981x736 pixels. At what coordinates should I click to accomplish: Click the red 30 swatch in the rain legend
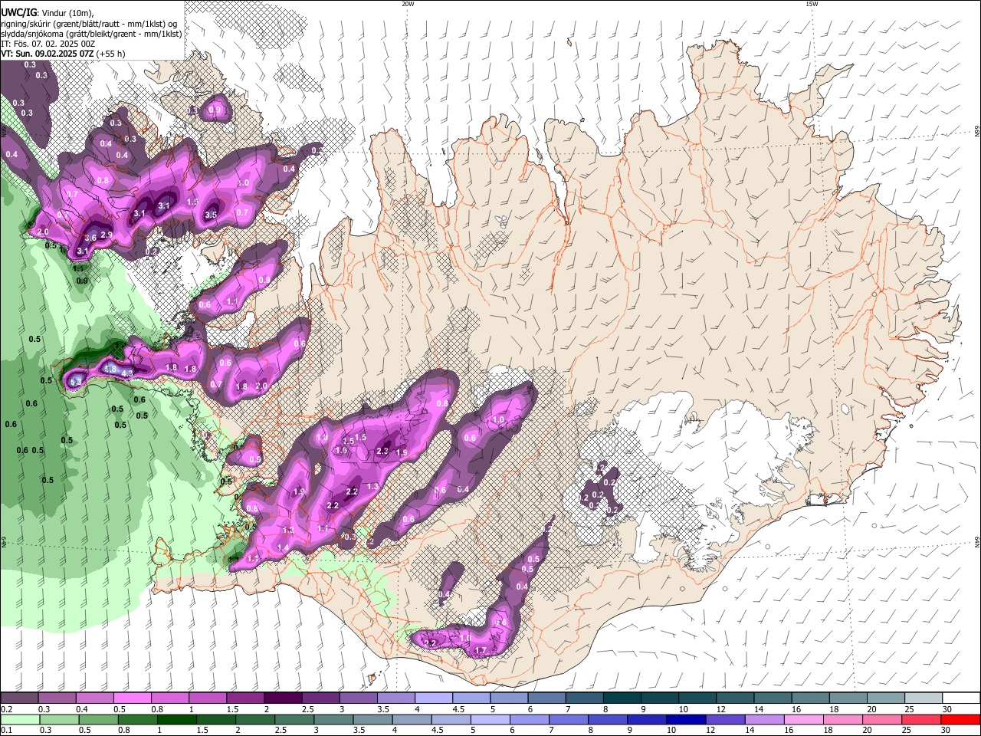click(x=961, y=719)
